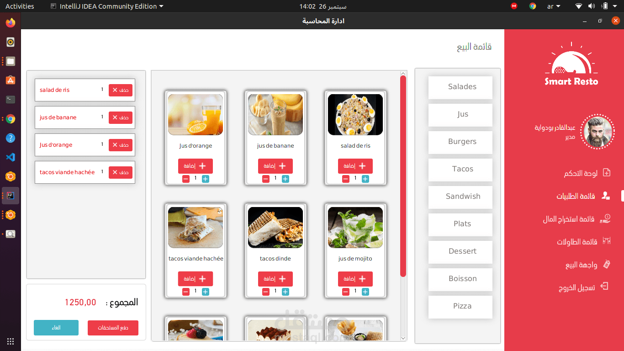
Task: Delete jus de banane from the cart
Action: tap(121, 117)
